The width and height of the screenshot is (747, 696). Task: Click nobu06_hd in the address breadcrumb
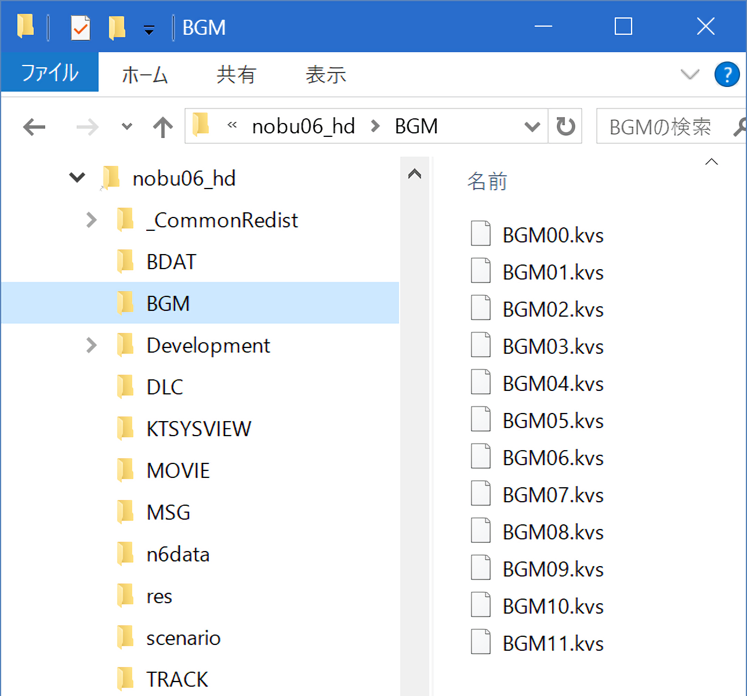tap(303, 126)
